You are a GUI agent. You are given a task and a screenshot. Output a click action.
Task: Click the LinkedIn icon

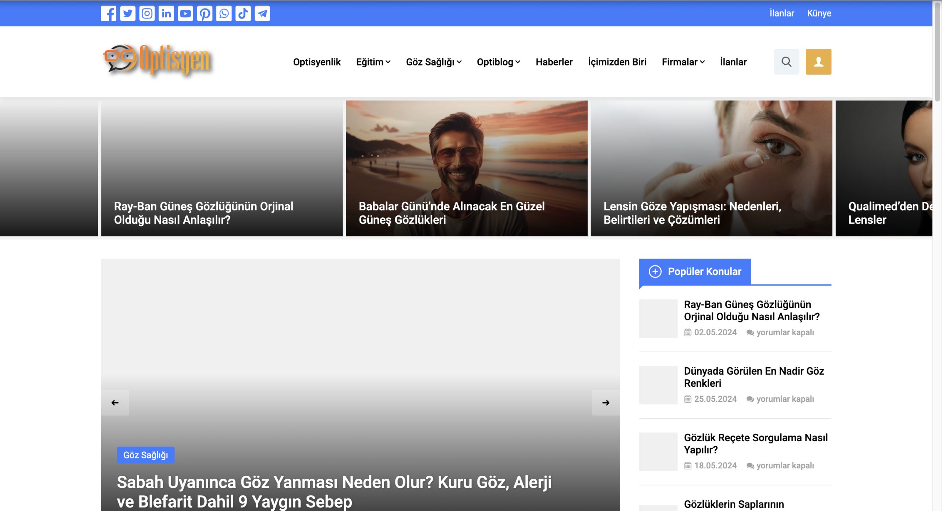coord(166,14)
